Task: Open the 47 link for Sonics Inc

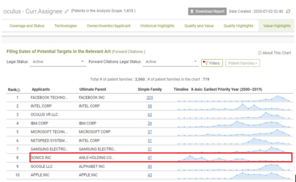Action: [150, 157]
